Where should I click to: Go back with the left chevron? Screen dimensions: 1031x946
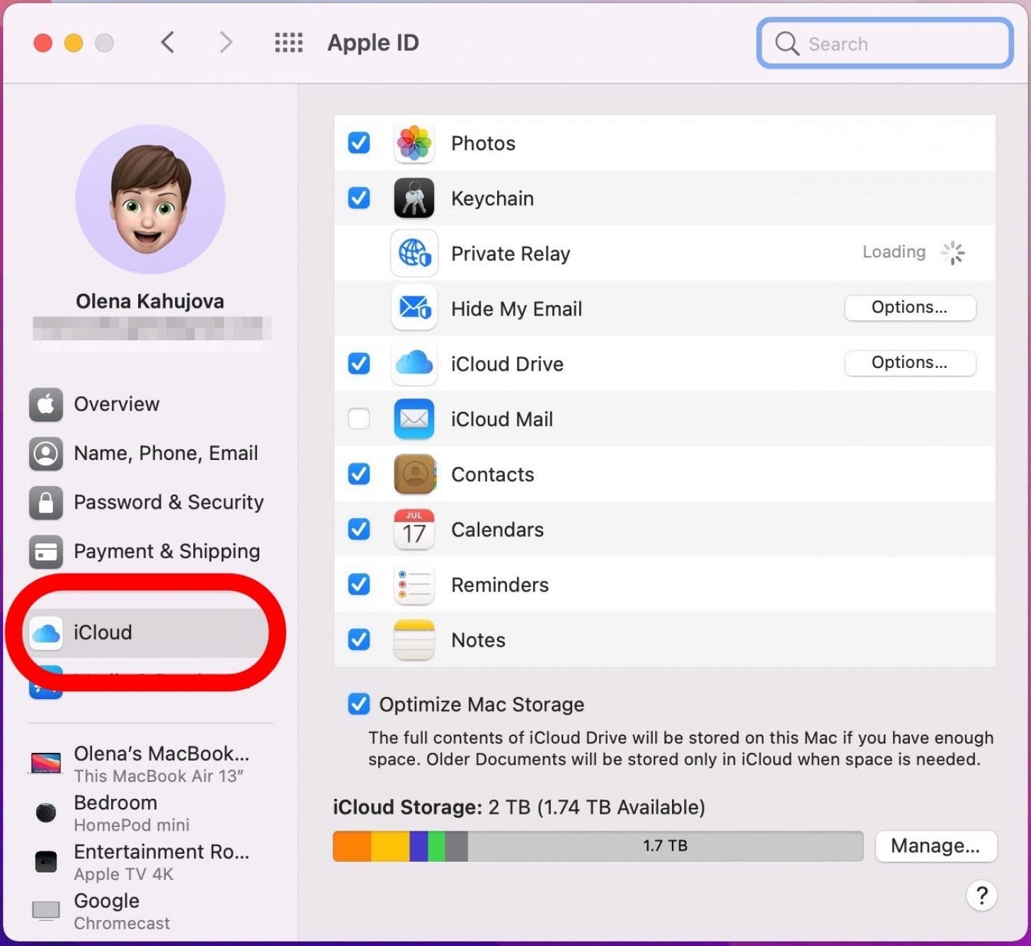pyautogui.click(x=168, y=43)
